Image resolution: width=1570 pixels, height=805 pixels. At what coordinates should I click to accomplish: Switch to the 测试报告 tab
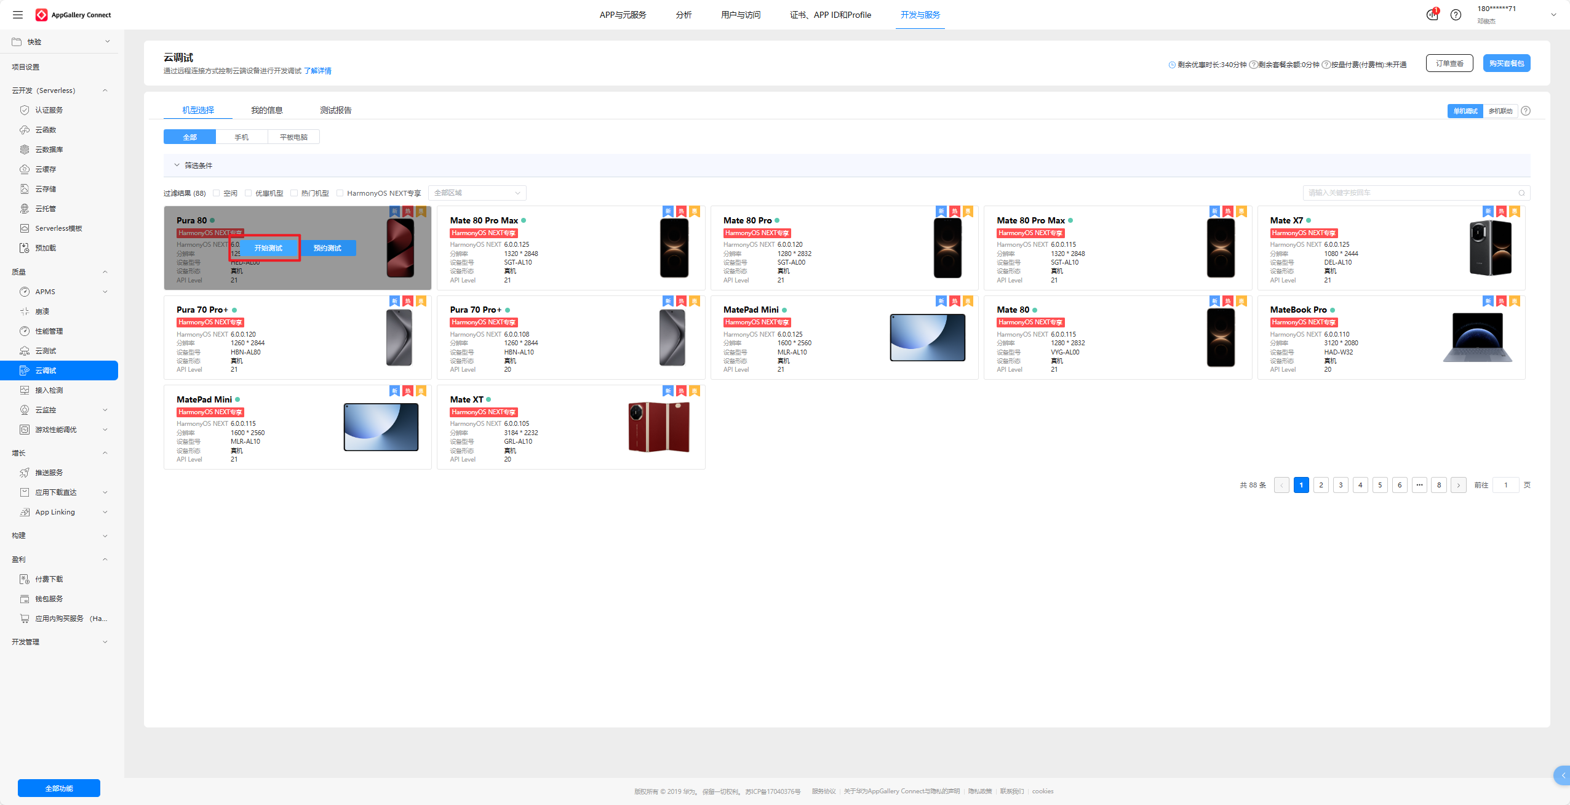(x=335, y=110)
